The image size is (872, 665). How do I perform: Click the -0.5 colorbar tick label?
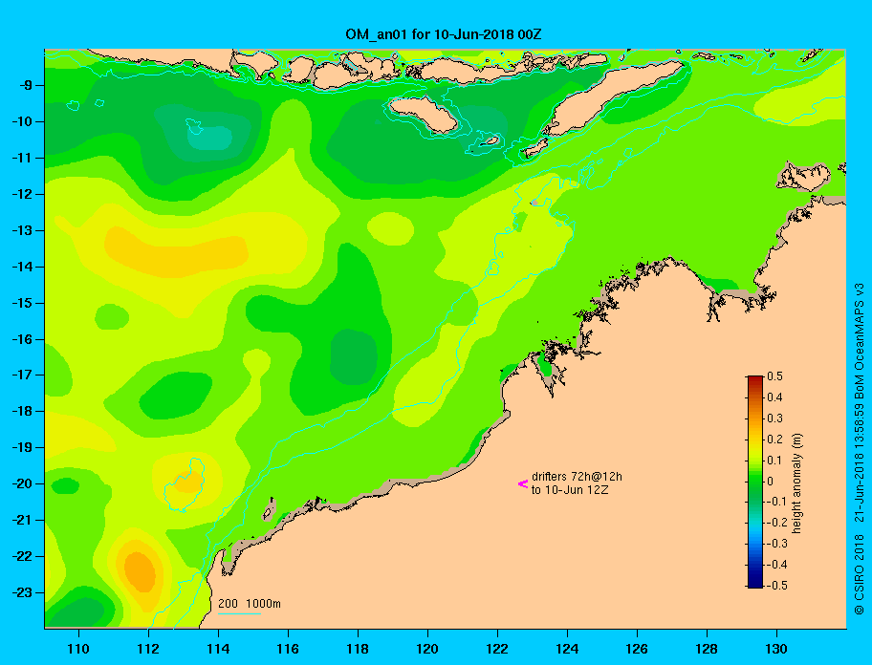[x=777, y=586]
